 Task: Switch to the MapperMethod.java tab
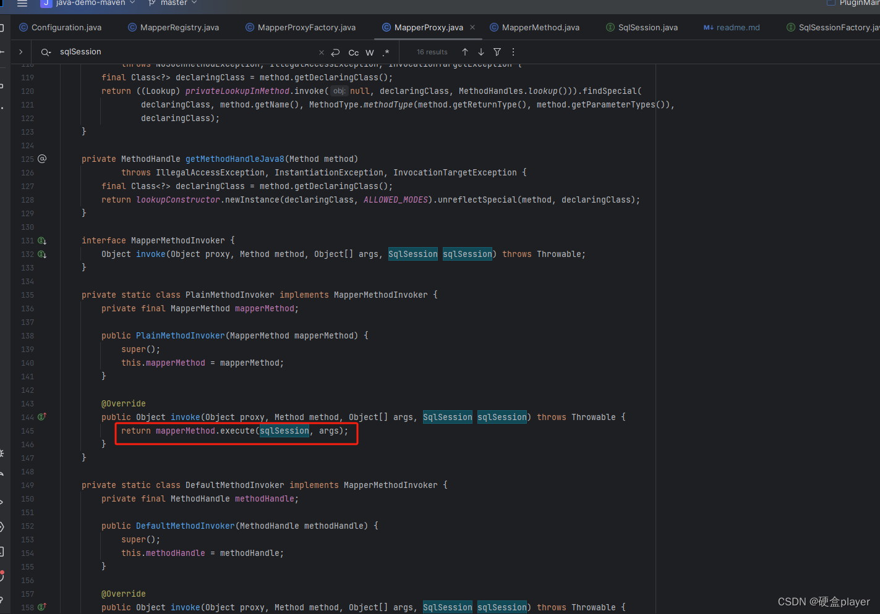[535, 27]
